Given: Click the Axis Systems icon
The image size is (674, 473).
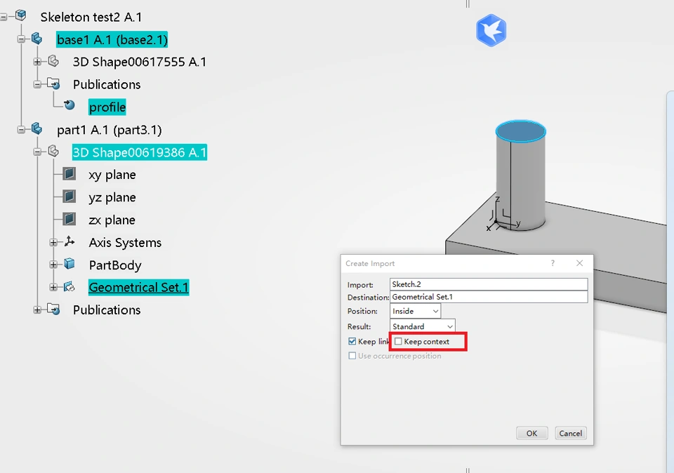Looking at the screenshot, I should pos(69,242).
